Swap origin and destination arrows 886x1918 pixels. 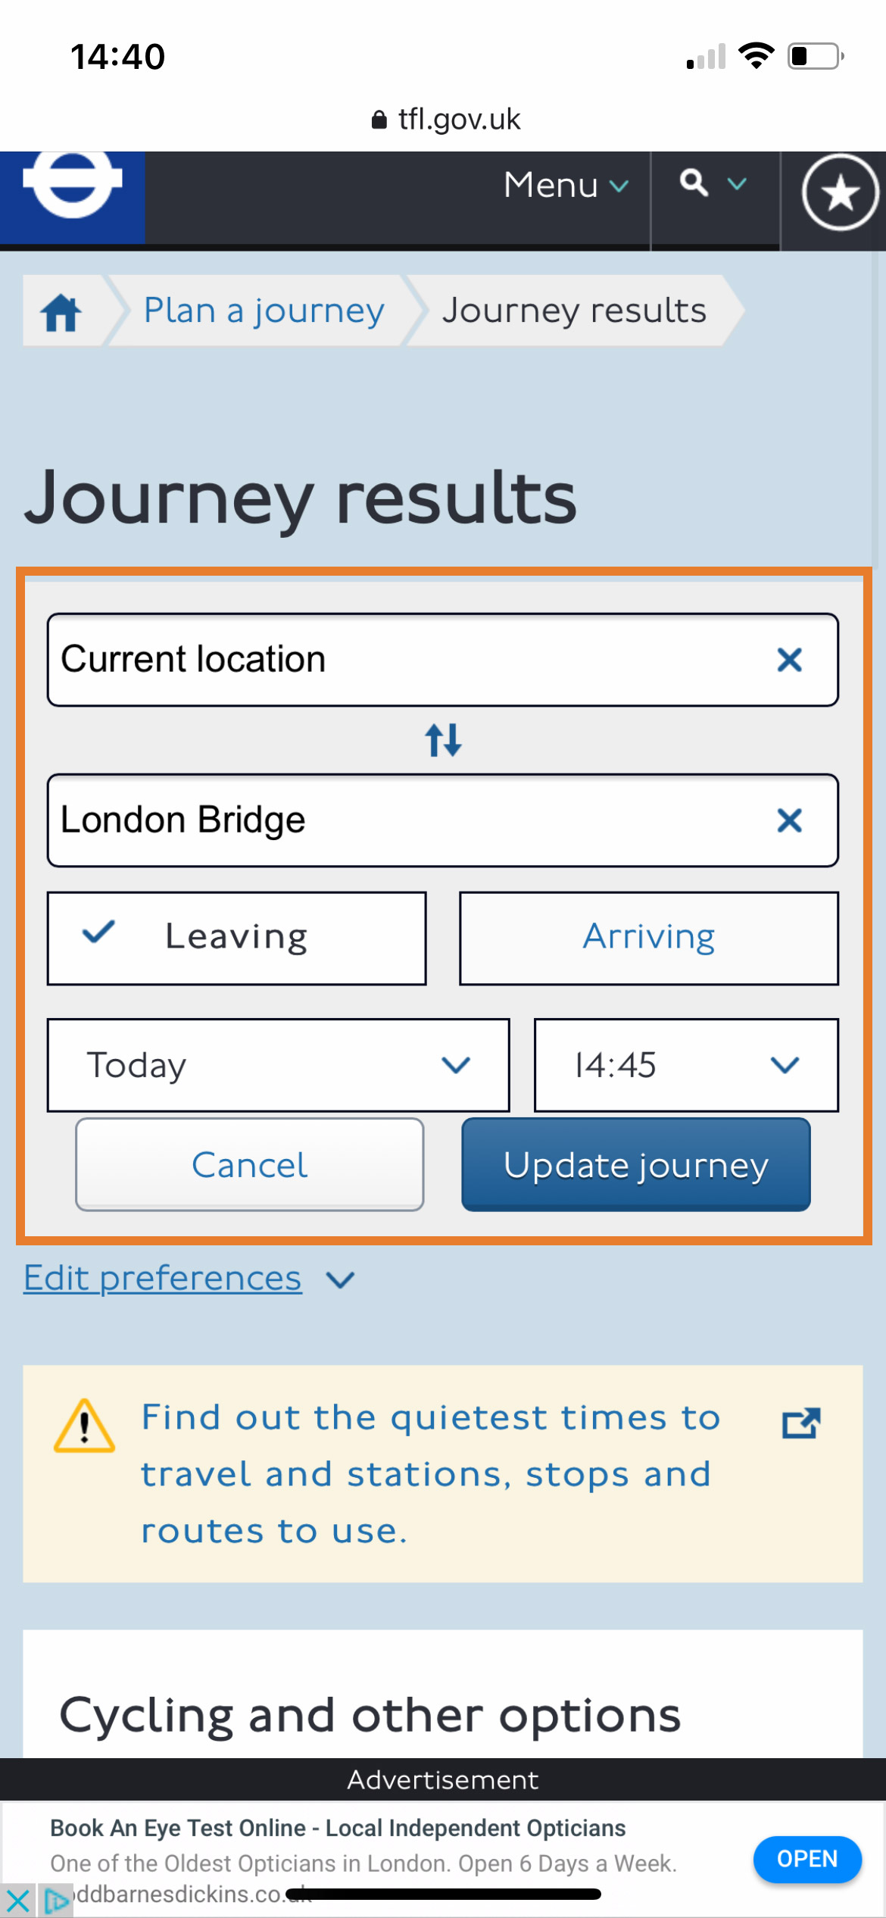pyautogui.click(x=443, y=740)
